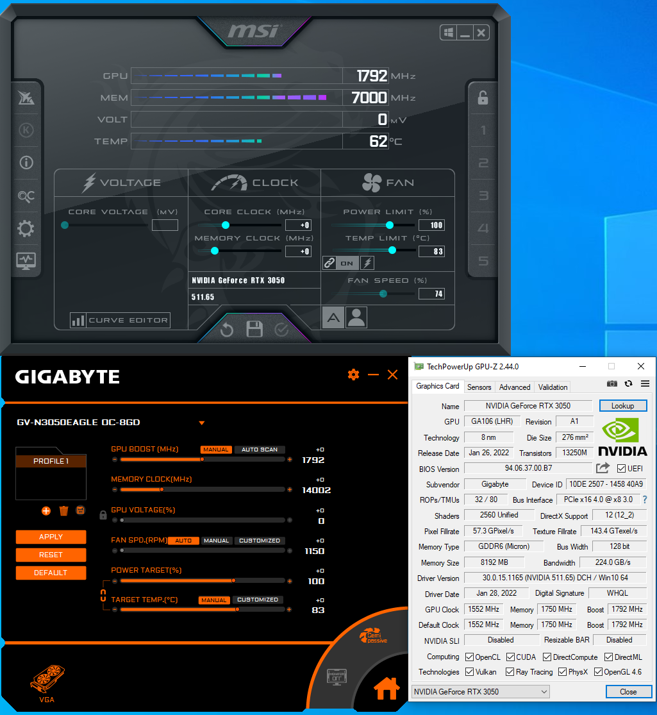Screen dimensions: 657x715
Task: Select AUTO fan speed mode
Action: 183,541
